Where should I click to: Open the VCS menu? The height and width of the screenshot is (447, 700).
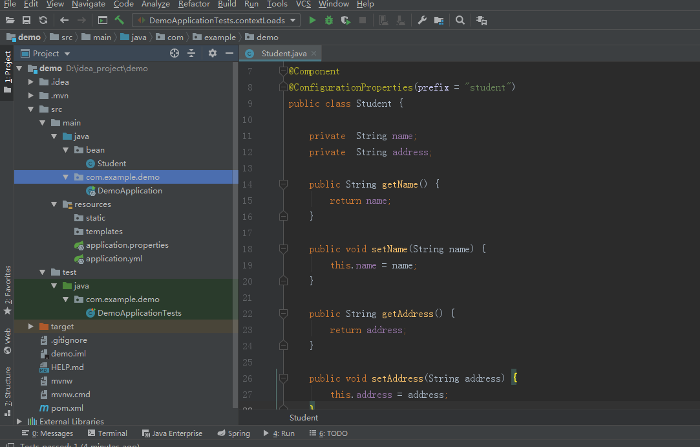coord(303,4)
